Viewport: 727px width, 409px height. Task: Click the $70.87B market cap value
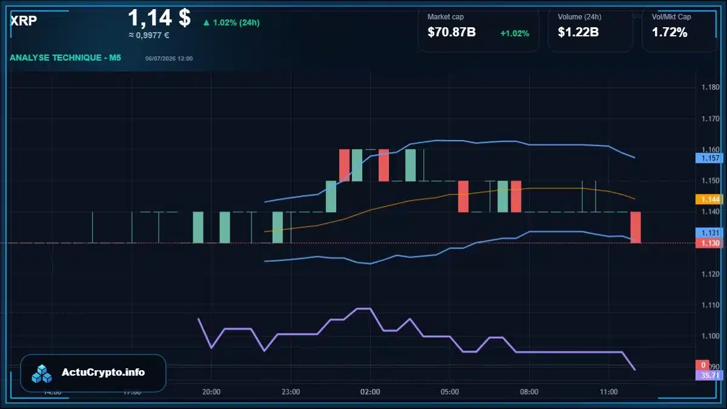click(x=452, y=33)
